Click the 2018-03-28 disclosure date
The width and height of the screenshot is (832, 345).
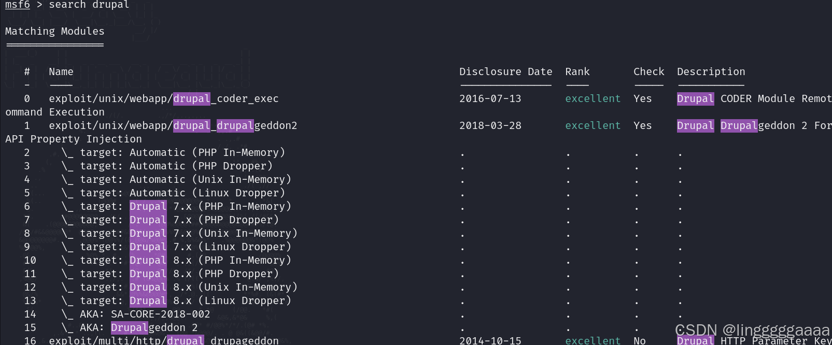(490, 126)
